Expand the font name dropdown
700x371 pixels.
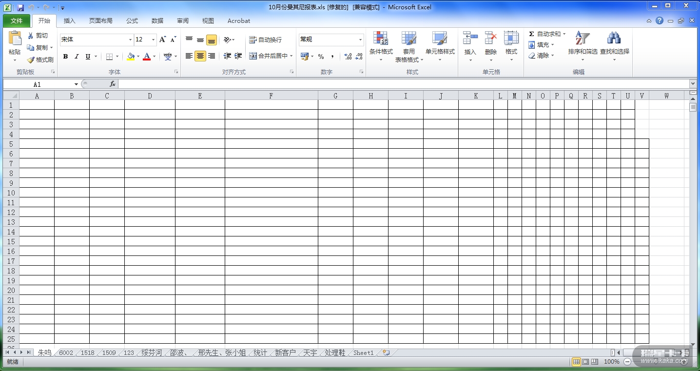[x=130, y=39]
